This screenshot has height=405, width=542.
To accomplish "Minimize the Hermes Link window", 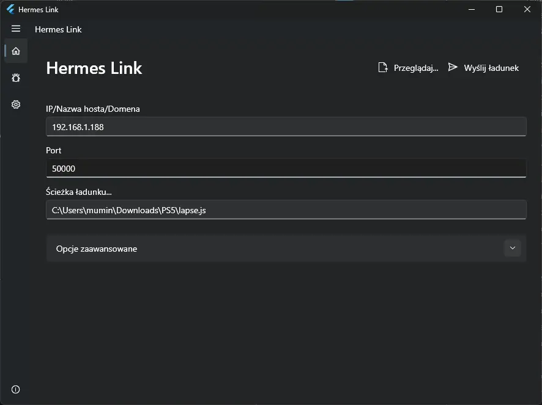I will tap(472, 9).
